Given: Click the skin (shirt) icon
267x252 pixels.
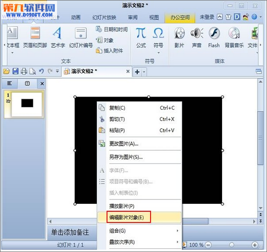Looking at the screenshot, I should point(228,17).
